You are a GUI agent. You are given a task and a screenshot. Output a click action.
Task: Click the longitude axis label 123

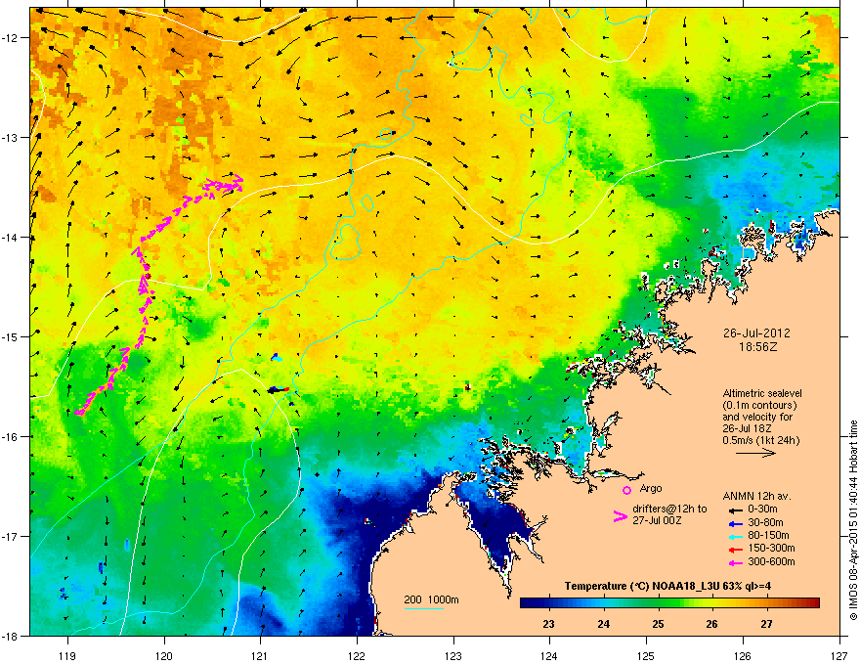tap(453, 655)
